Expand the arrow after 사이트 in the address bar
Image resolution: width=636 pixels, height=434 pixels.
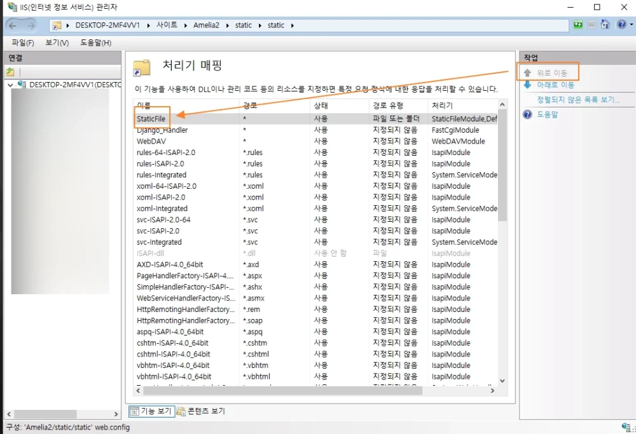point(185,25)
